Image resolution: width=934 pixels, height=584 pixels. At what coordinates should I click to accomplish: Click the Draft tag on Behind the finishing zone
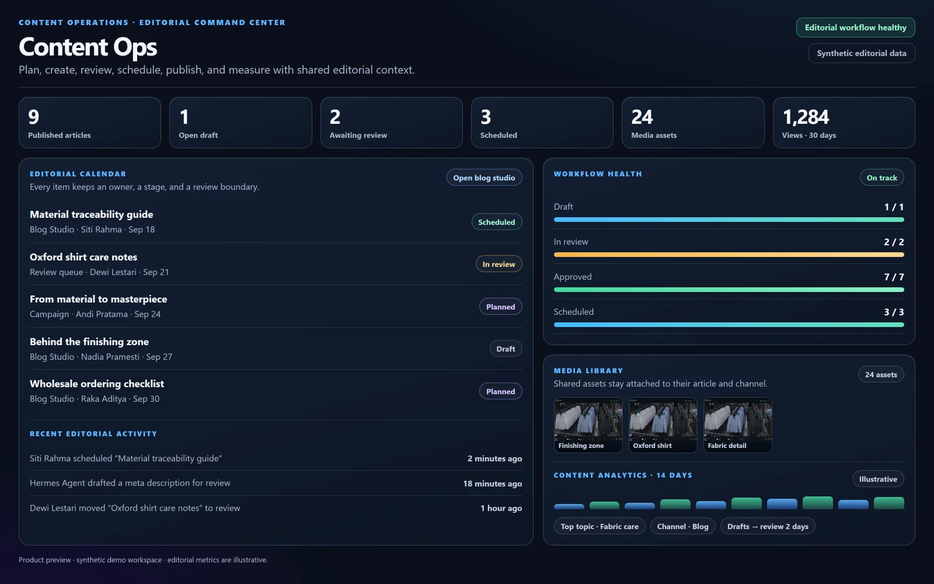click(x=506, y=349)
